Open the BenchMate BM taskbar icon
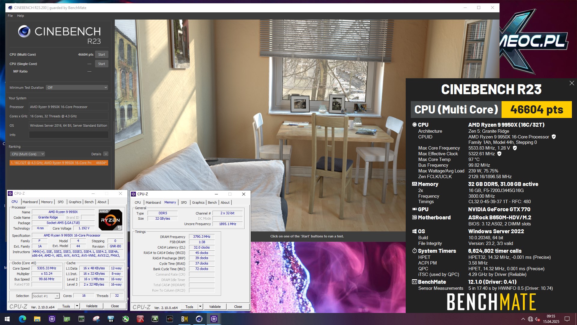Viewport: 577px width, 325px height. pyautogui.click(x=185, y=319)
